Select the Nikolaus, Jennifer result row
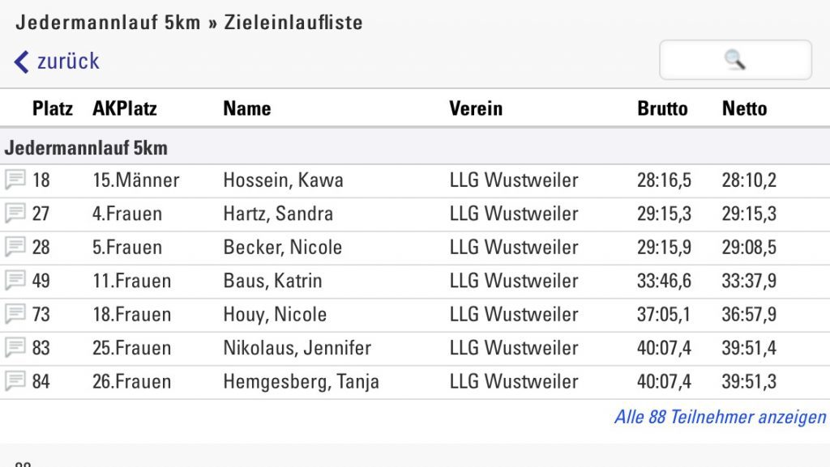This screenshot has height=467, width=830. (x=297, y=348)
